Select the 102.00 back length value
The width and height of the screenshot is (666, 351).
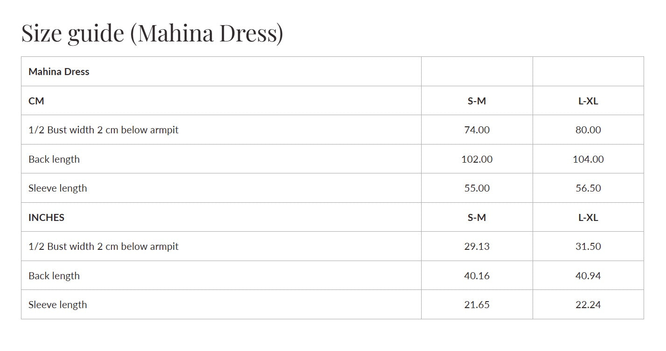coord(477,159)
